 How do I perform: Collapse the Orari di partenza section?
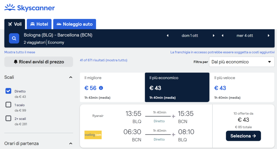click(x=71, y=144)
